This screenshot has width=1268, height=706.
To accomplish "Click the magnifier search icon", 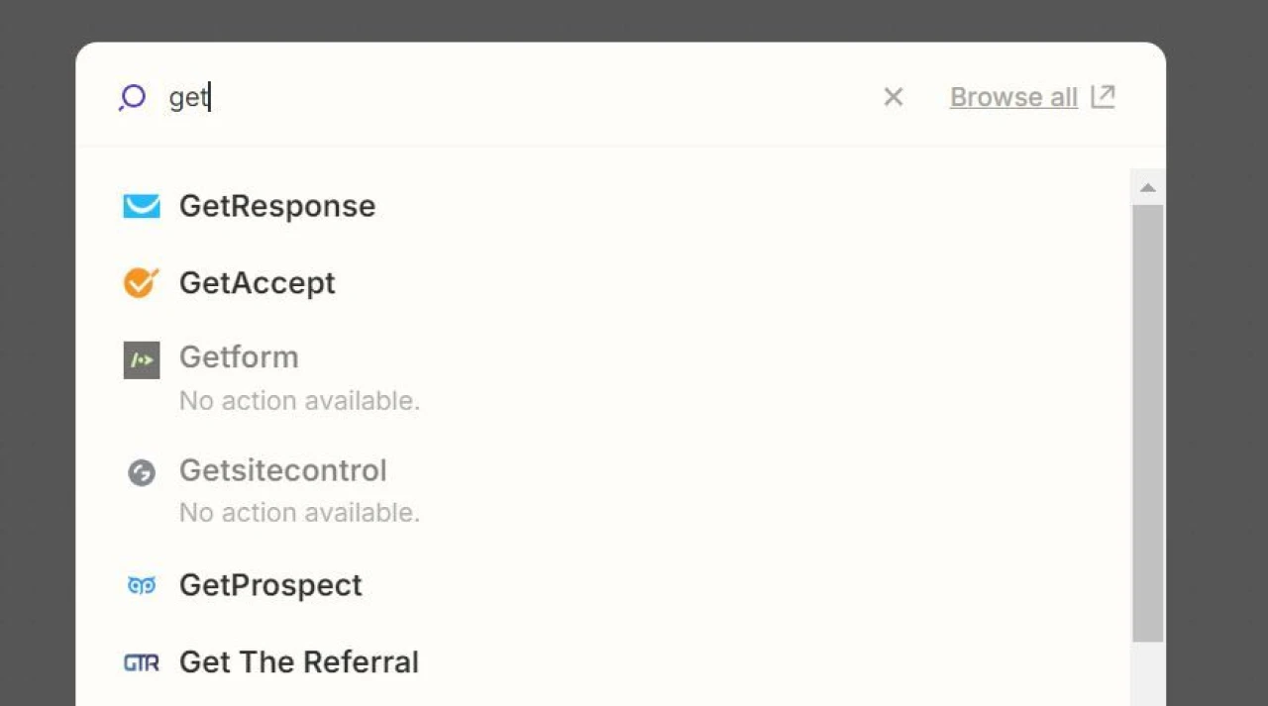I will 133,97.
